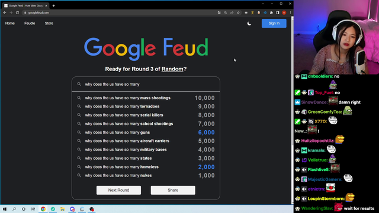Bookmark this page with the star icon

tap(238, 13)
